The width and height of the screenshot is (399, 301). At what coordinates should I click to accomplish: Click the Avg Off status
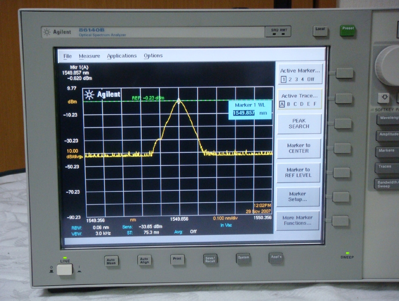click(x=193, y=232)
